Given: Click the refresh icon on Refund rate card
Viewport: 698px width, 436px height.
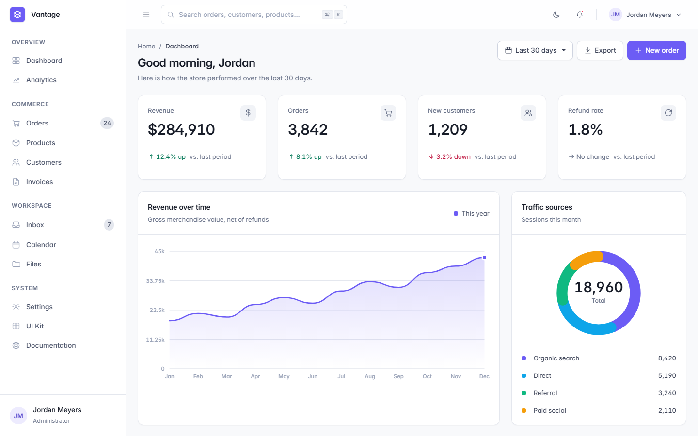Looking at the screenshot, I should point(668,113).
